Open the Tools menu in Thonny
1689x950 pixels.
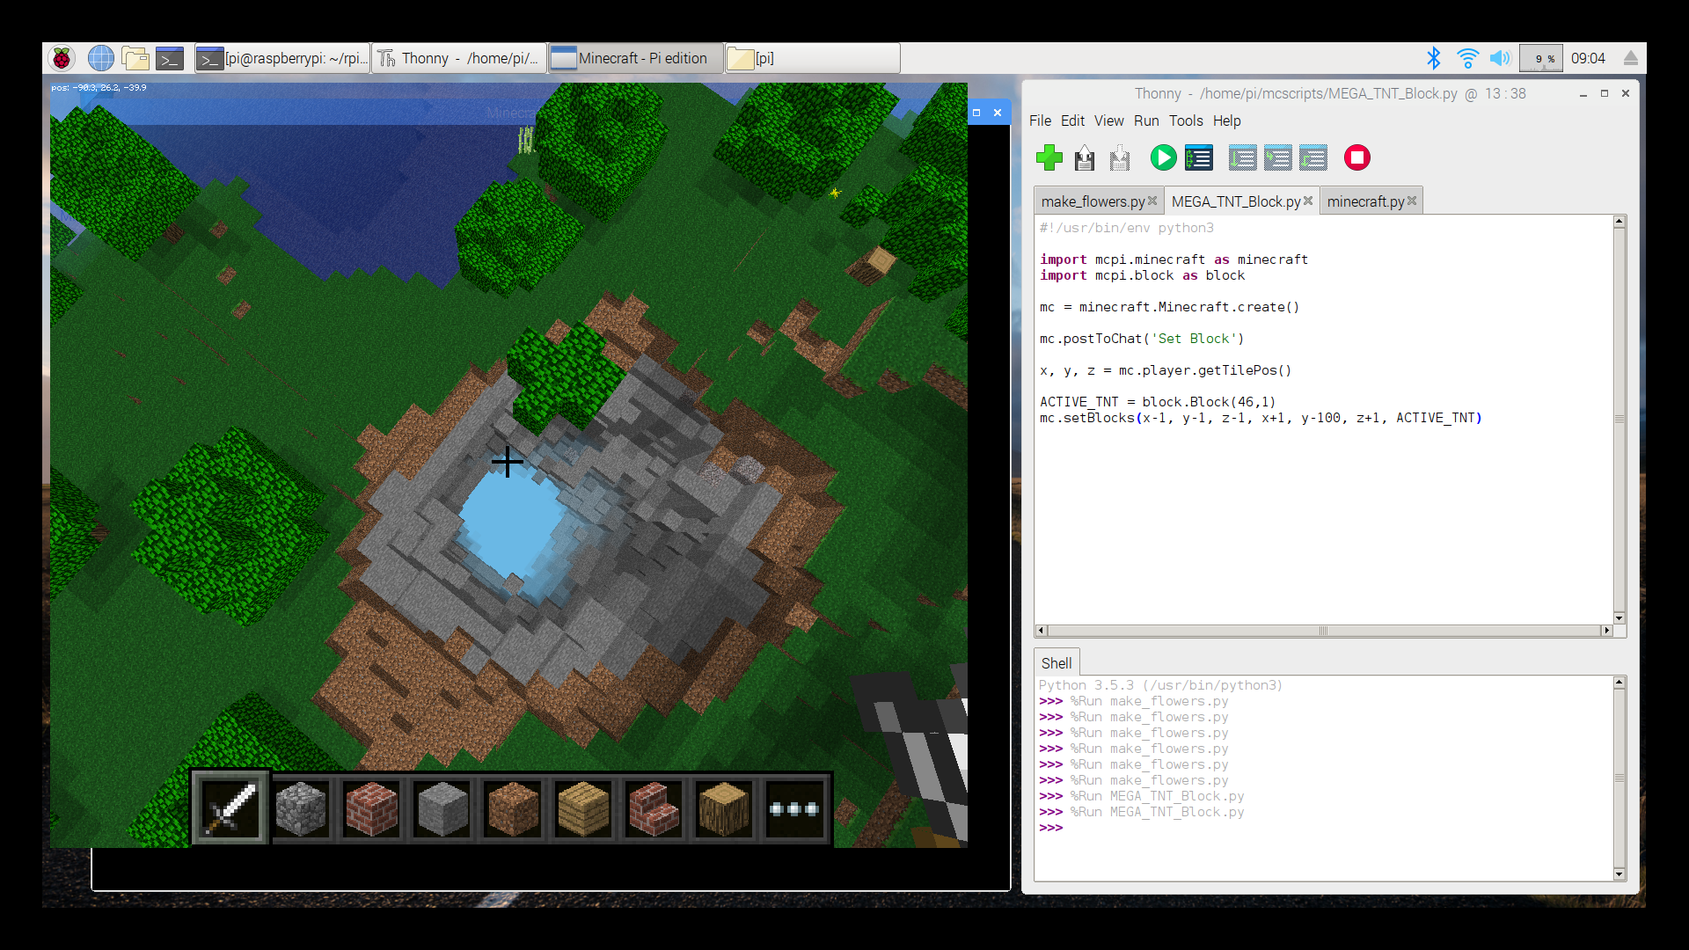[1185, 121]
